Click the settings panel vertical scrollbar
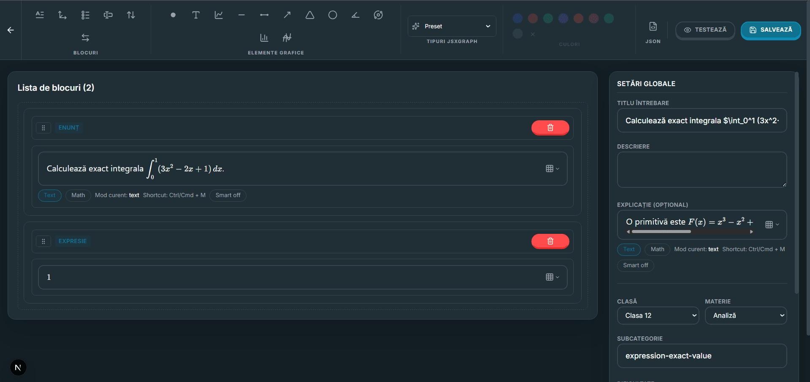This screenshot has height=382, width=810. [x=796, y=182]
